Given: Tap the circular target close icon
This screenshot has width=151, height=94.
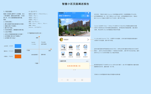Looking at the screenshot, I should pos(88,16).
